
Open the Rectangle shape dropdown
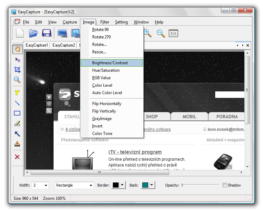[x=91, y=186]
